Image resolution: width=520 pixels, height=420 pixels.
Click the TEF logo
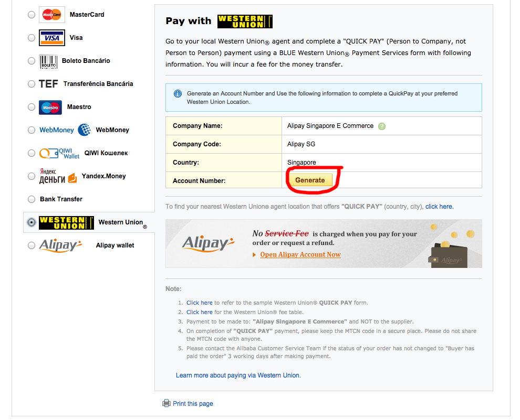coord(48,84)
